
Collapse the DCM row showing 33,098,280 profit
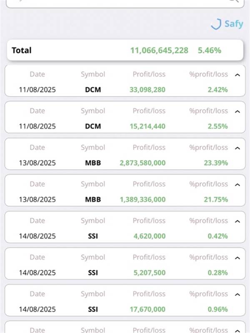[x=237, y=75]
